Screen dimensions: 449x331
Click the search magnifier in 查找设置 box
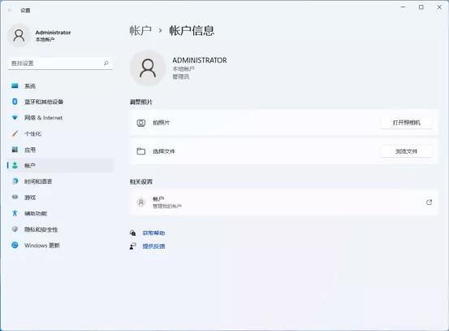[x=106, y=63]
